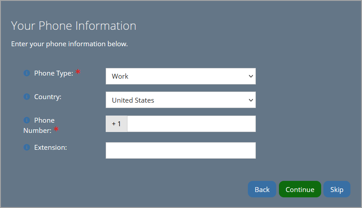Click the info icon beside Country
362x208 pixels.
point(27,96)
